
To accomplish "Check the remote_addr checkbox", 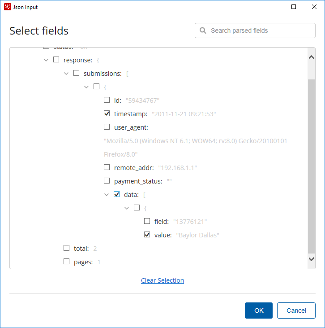I will point(107,167).
